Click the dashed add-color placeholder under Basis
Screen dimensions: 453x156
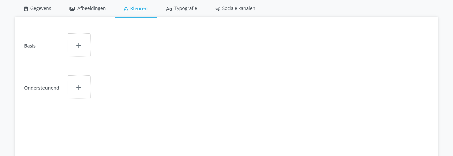(78, 45)
